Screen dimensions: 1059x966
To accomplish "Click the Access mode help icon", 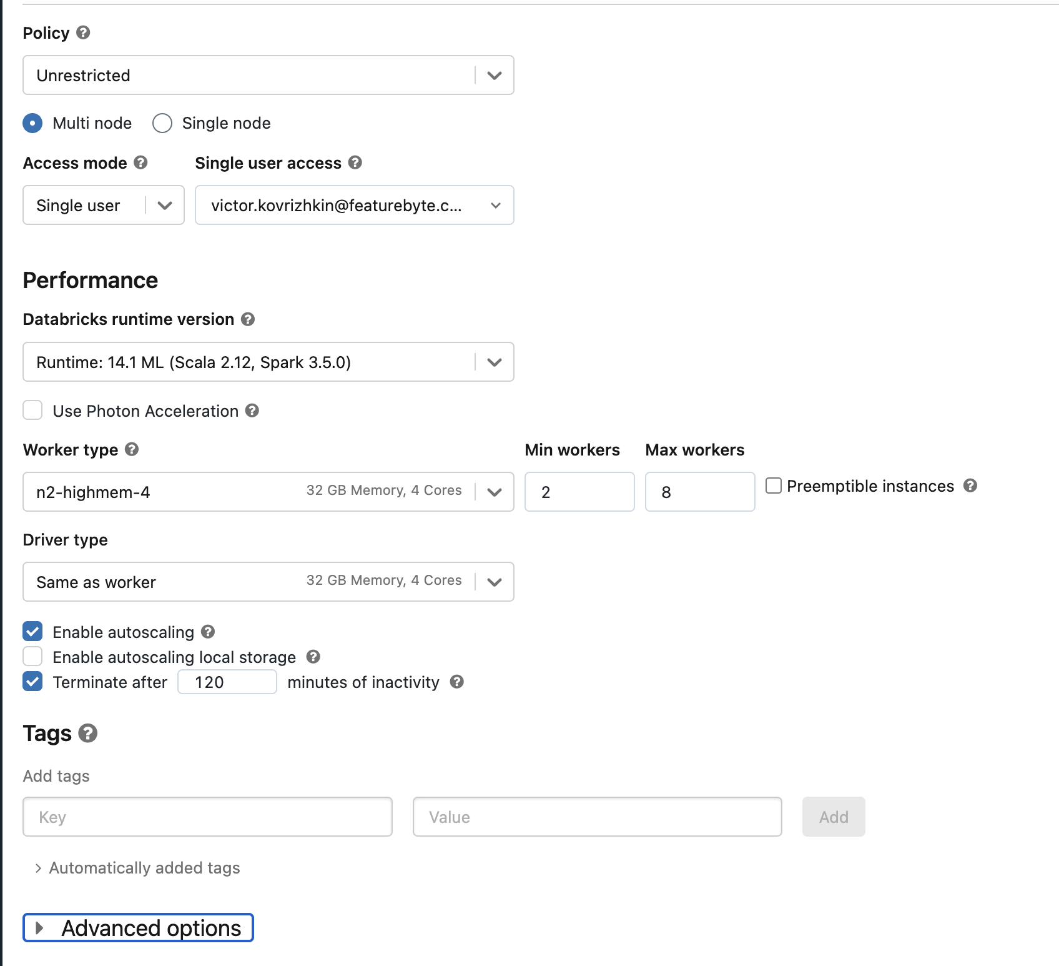I will pos(141,162).
